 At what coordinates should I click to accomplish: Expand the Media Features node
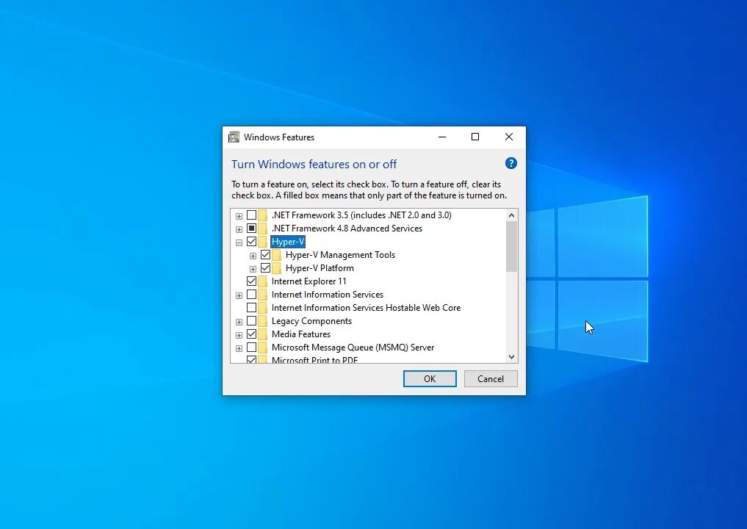(x=239, y=336)
